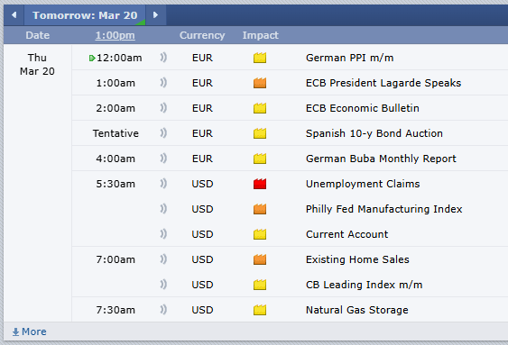
Task: Click yellow impact icon for CB Leading Index
Action: point(260,285)
